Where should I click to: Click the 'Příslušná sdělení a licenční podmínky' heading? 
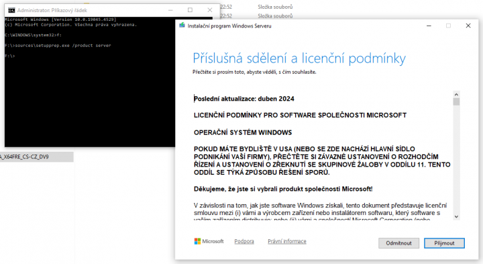tap(299, 58)
